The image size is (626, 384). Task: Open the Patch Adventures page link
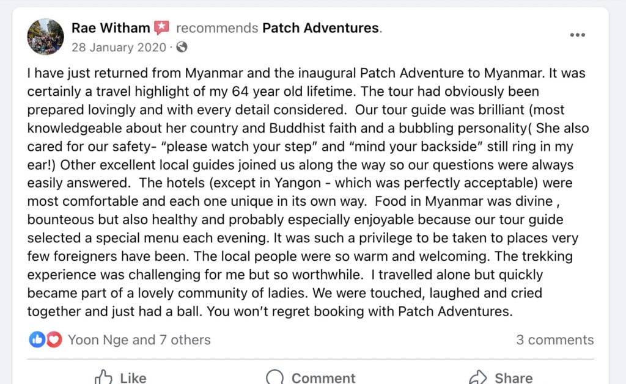[320, 28]
